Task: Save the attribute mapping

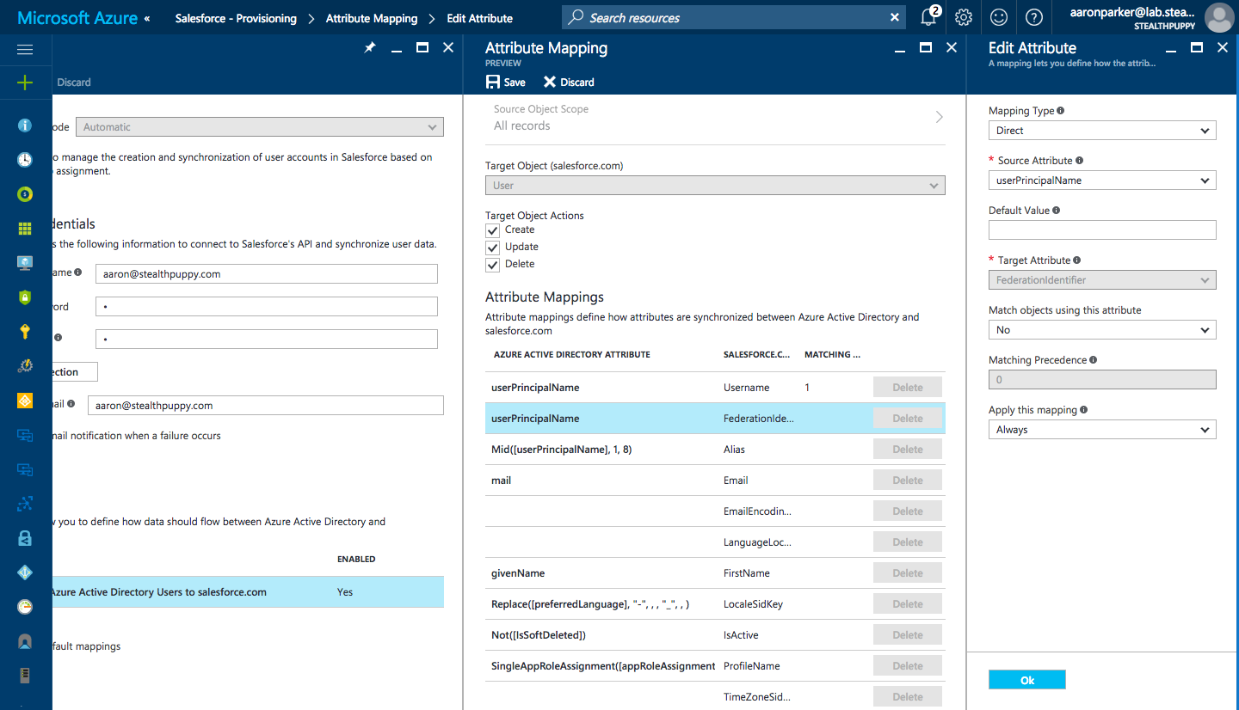Action: [506, 83]
